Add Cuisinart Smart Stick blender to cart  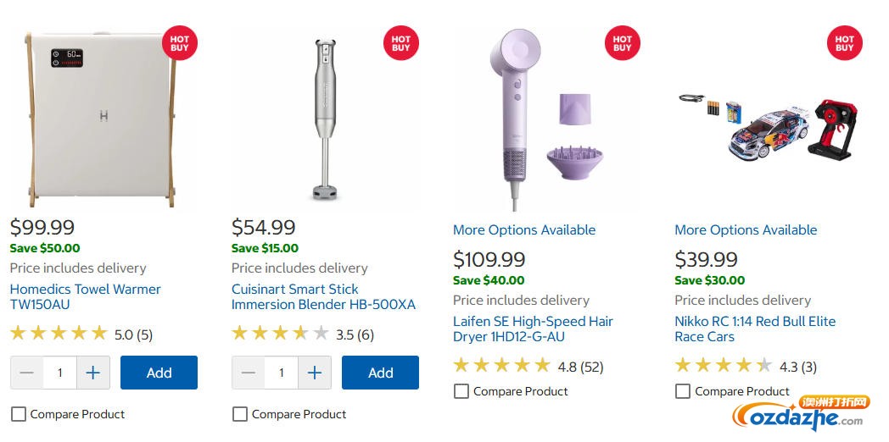click(x=380, y=373)
